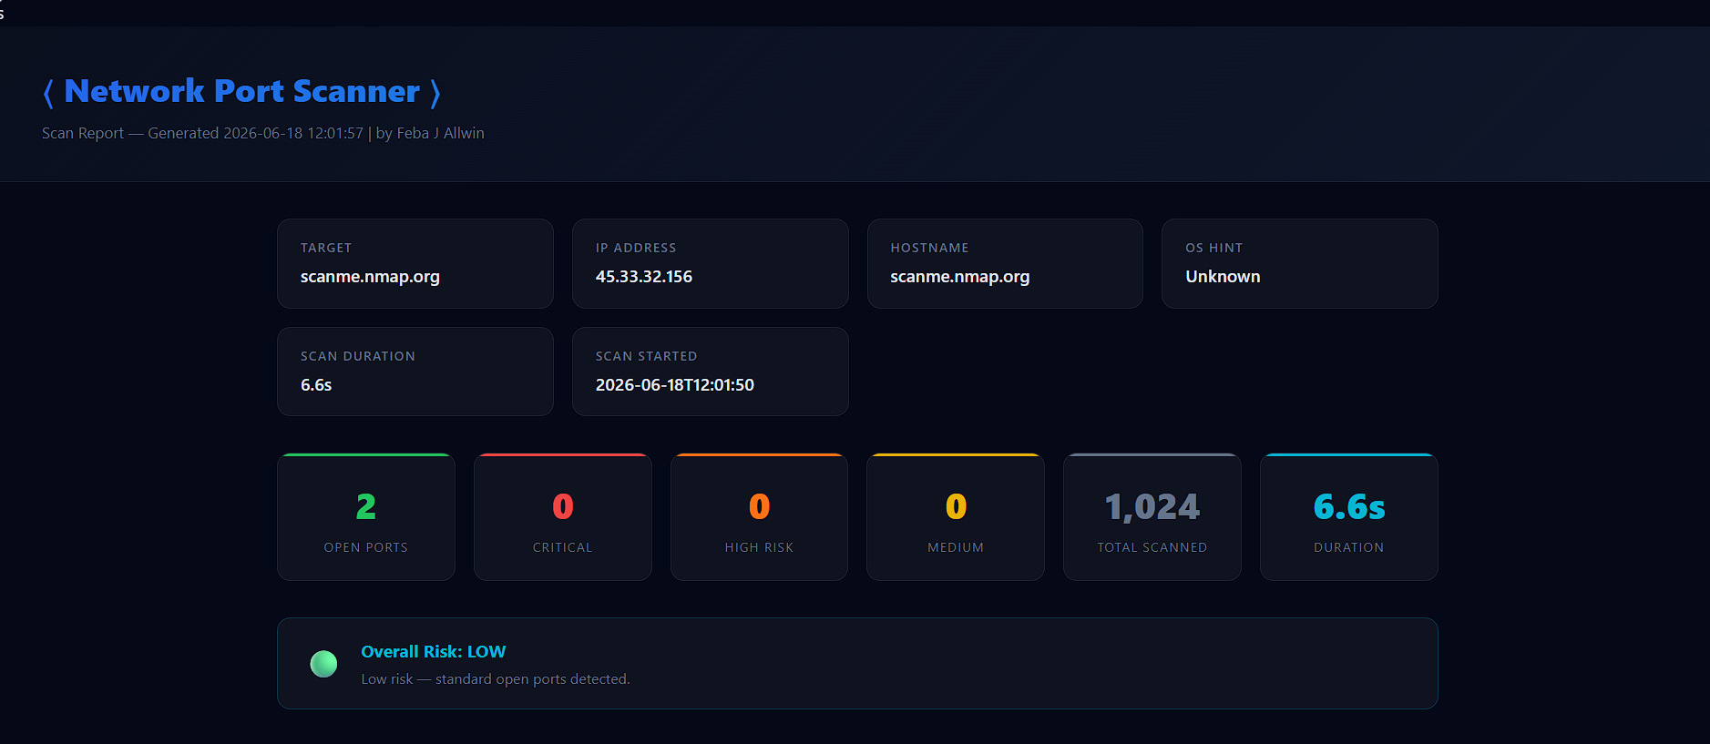The width and height of the screenshot is (1710, 744).
Task: Click the "HIGH RISK" stat label
Action: 760,547
